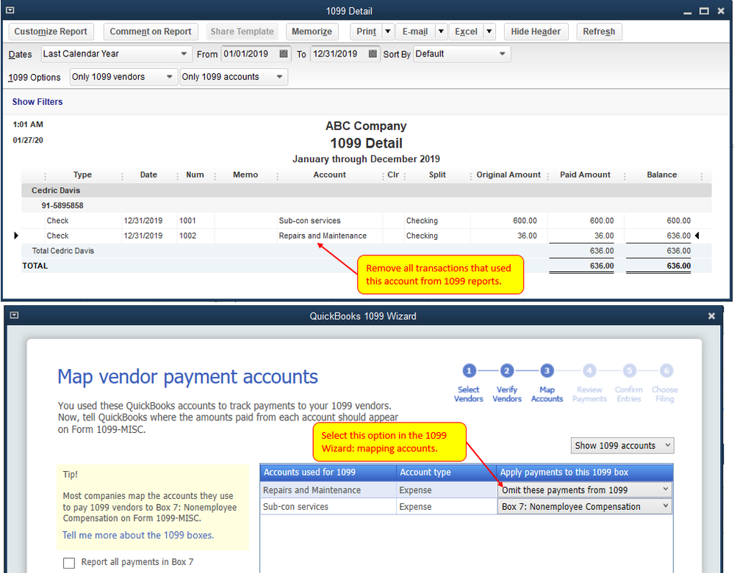Minimize the 1099 Detail window
Screen dimensions: 734x573
688,11
